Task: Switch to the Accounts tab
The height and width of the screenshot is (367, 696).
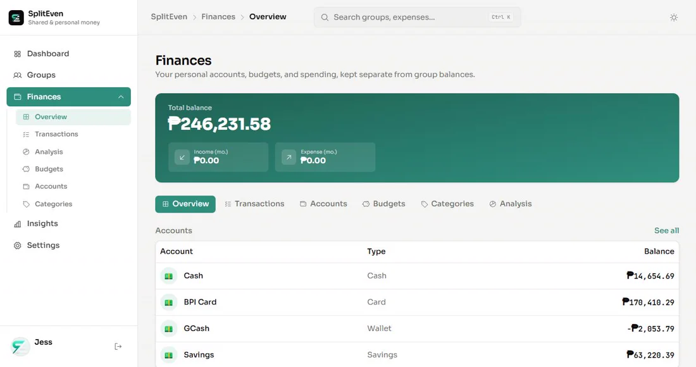Action: tap(323, 204)
